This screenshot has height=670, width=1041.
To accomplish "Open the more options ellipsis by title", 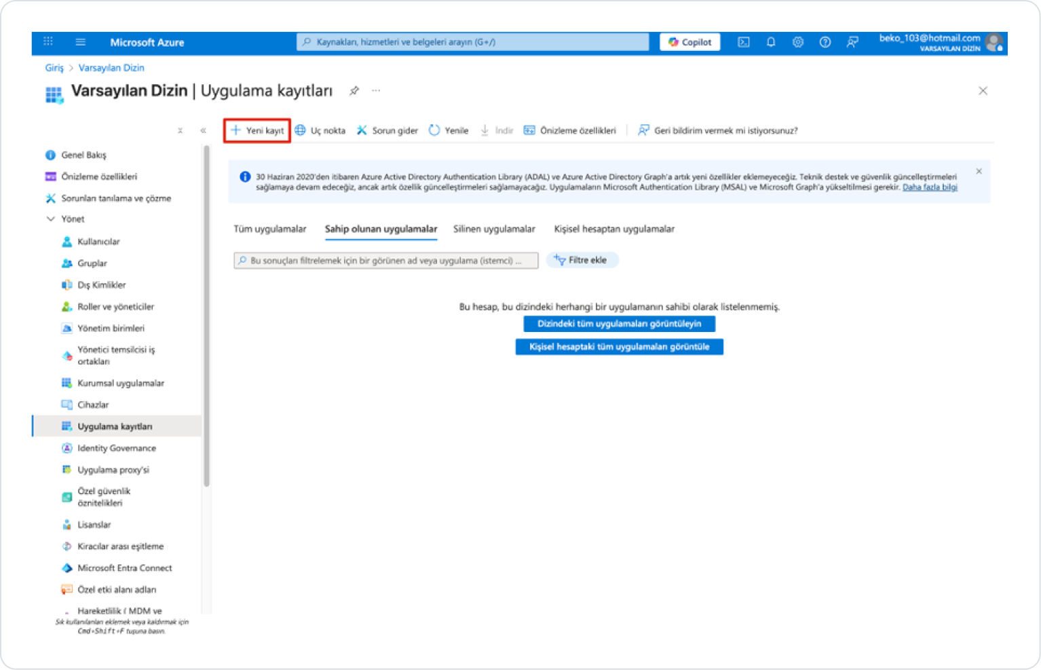I will tap(376, 90).
